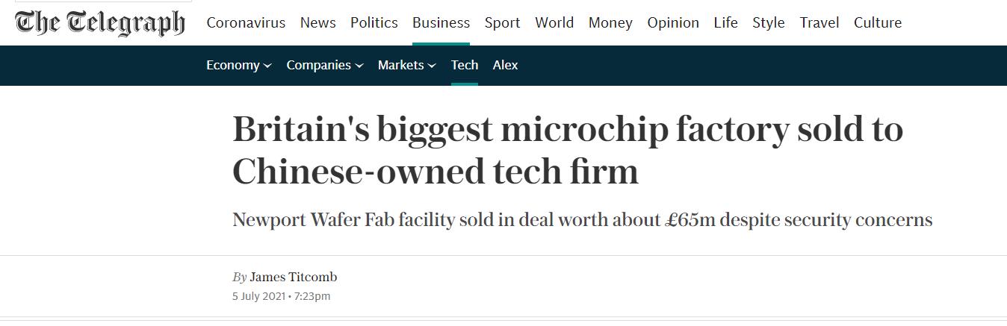Open the Life section
1007x326 pixels.
pyautogui.click(x=725, y=22)
